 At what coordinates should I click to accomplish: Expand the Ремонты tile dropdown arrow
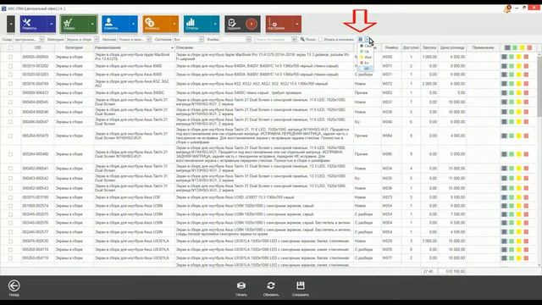tap(52, 24)
